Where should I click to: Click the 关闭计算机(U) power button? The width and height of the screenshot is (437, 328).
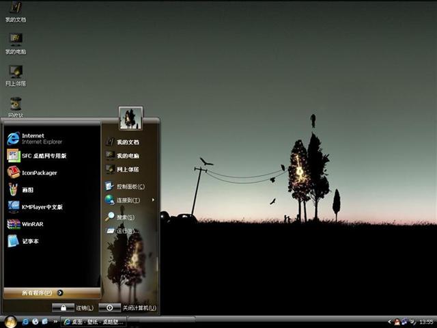[109, 307]
